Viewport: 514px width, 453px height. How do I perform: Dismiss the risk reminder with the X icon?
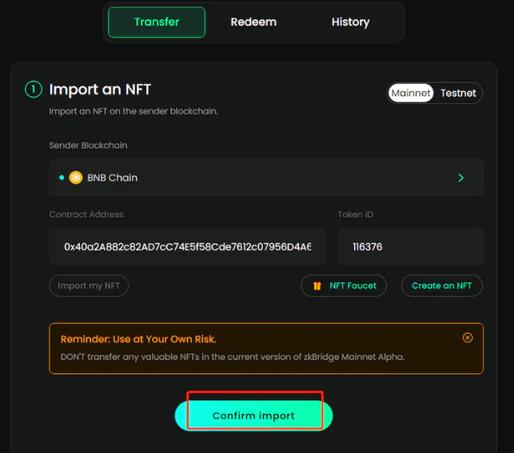[468, 338]
